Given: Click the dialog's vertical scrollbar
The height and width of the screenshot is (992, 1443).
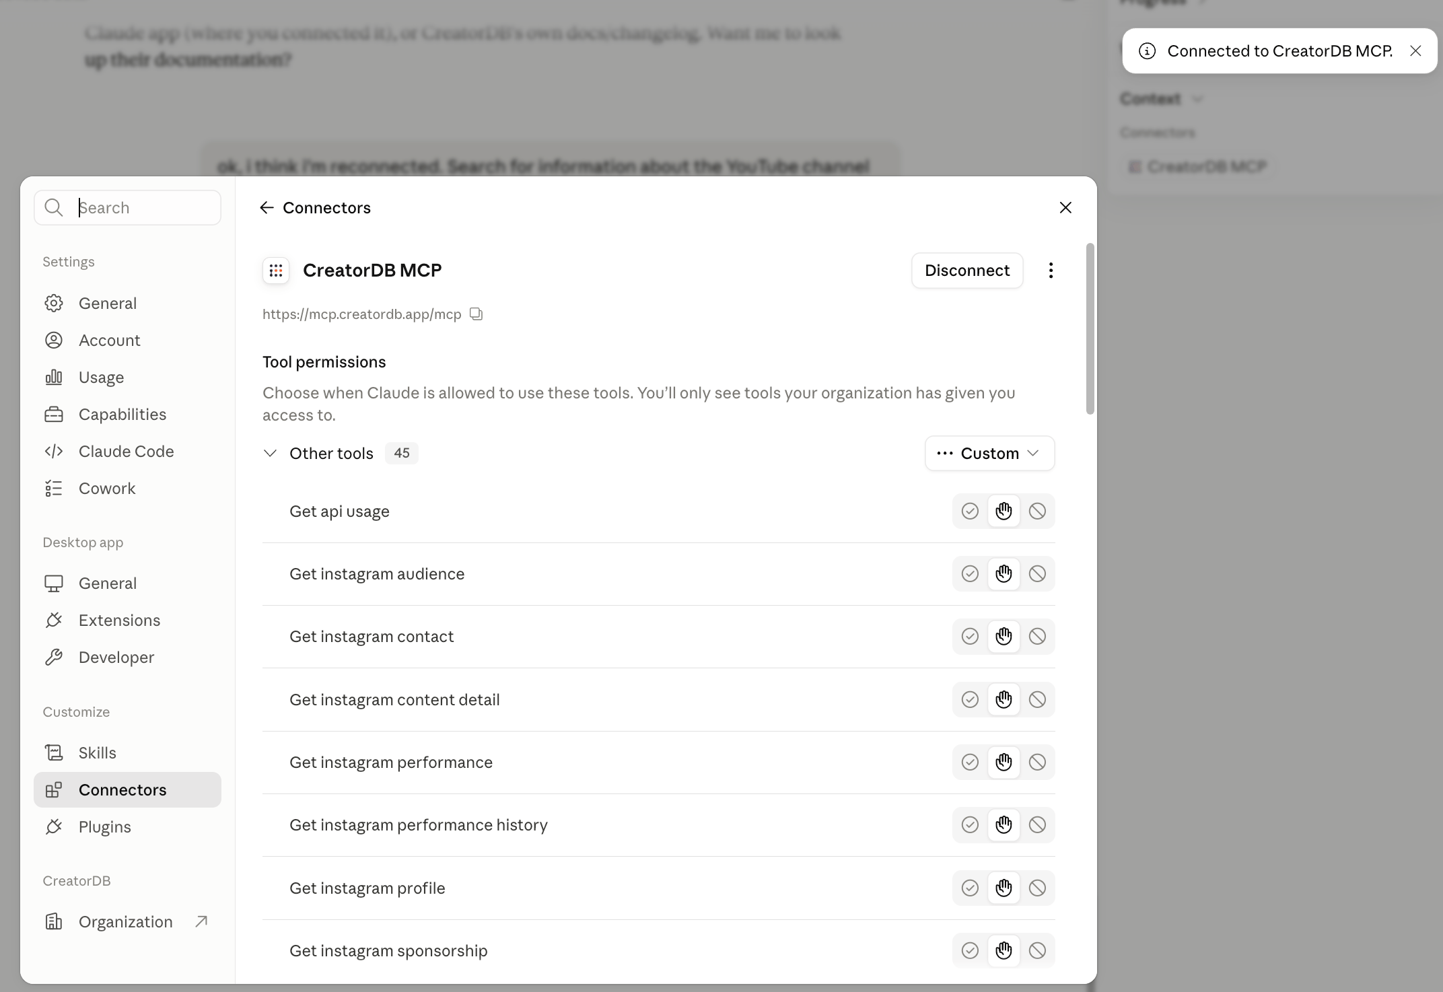Looking at the screenshot, I should [x=1090, y=329].
